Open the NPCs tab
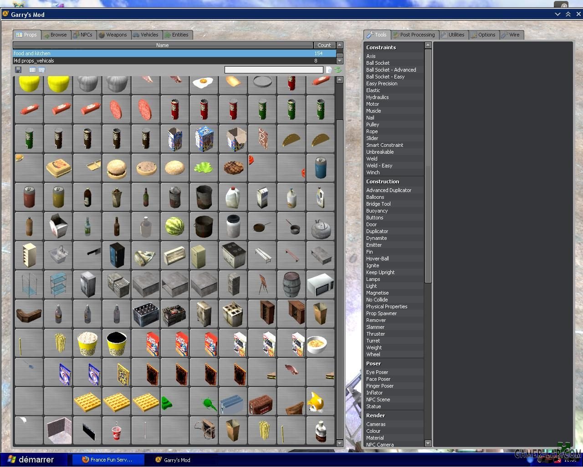583x467 pixels. tap(83, 35)
